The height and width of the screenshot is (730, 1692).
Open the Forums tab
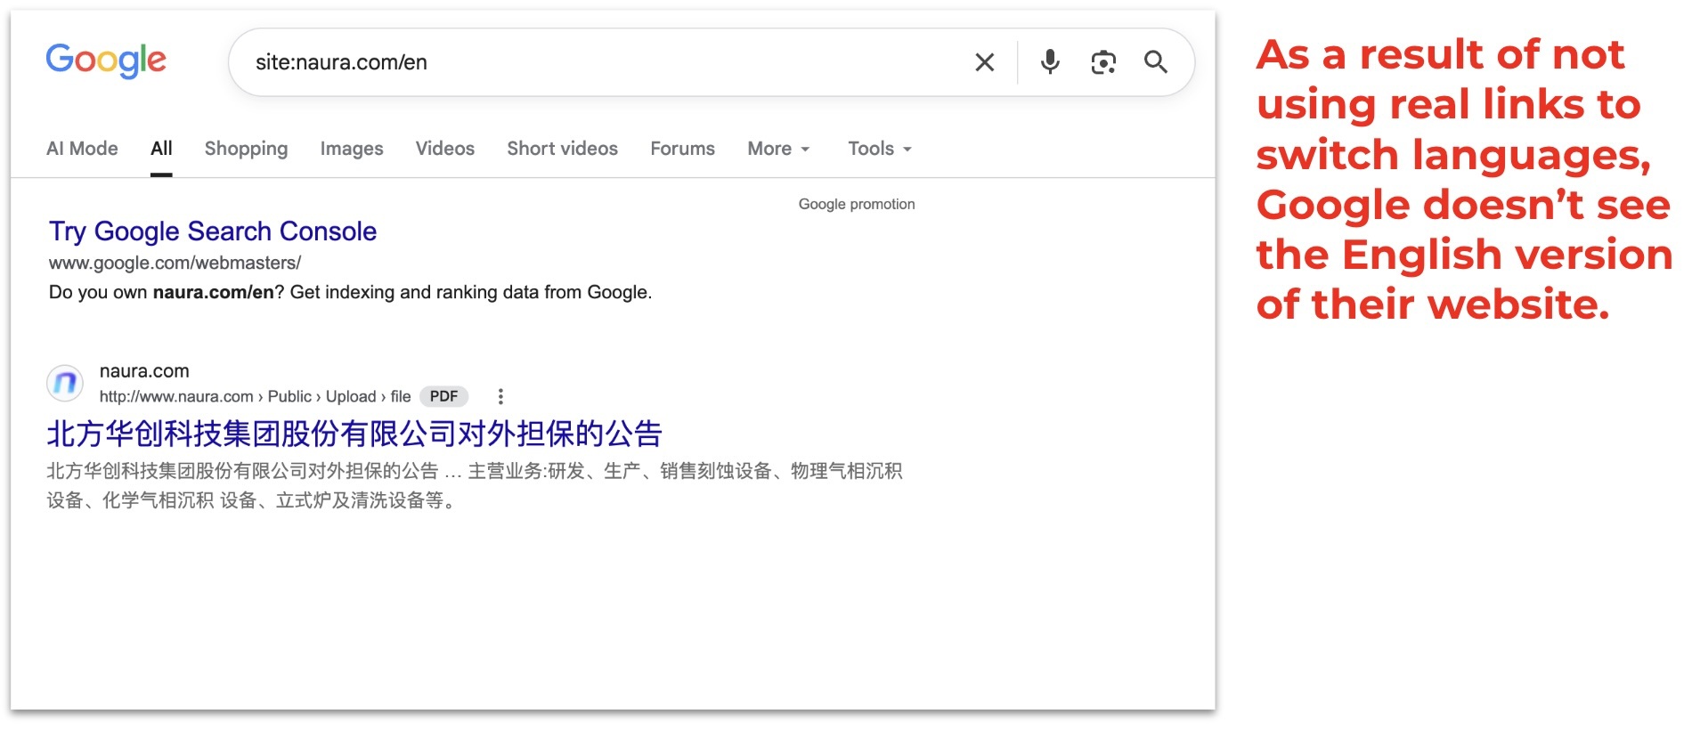pyautogui.click(x=682, y=149)
